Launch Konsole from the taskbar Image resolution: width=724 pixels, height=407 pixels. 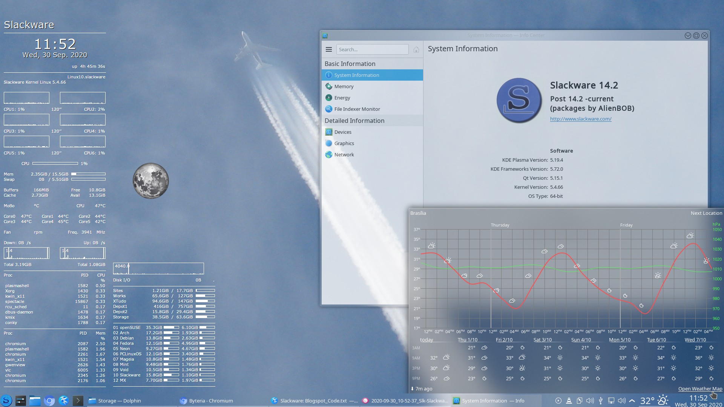point(78,401)
